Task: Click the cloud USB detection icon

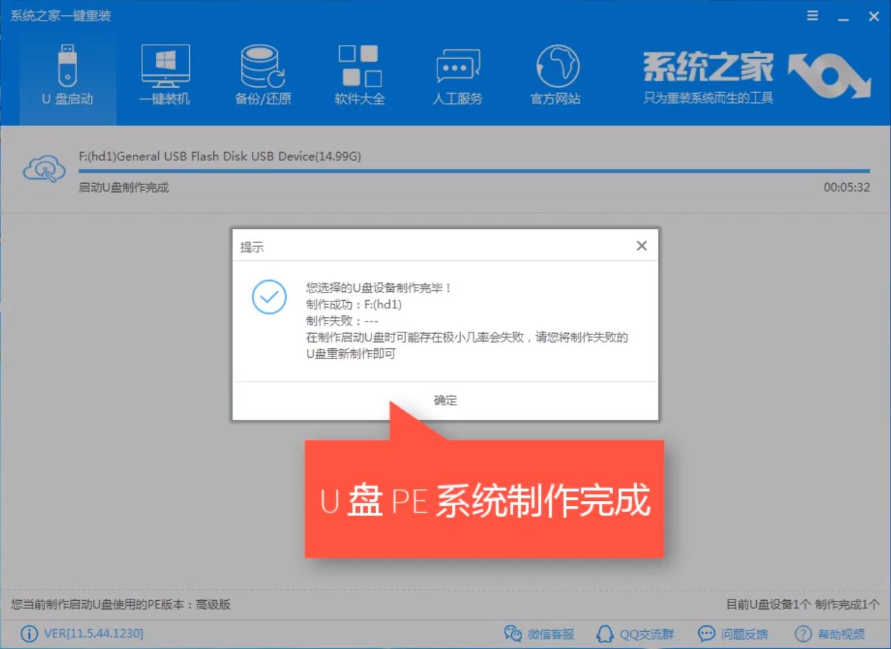Action: click(x=43, y=168)
